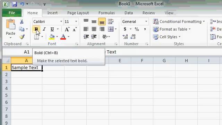Select column E header
This screenshot has width=222, height=125.
click(x=120, y=61)
